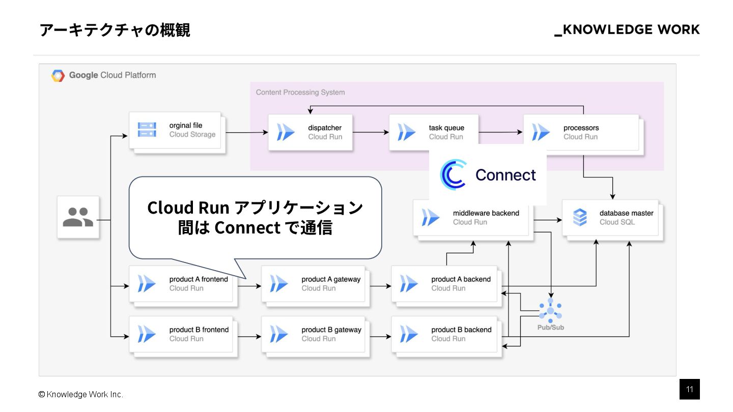The width and height of the screenshot is (733, 412).
Task: Click the "Pub/Sub" caption text
Action: tap(551, 327)
